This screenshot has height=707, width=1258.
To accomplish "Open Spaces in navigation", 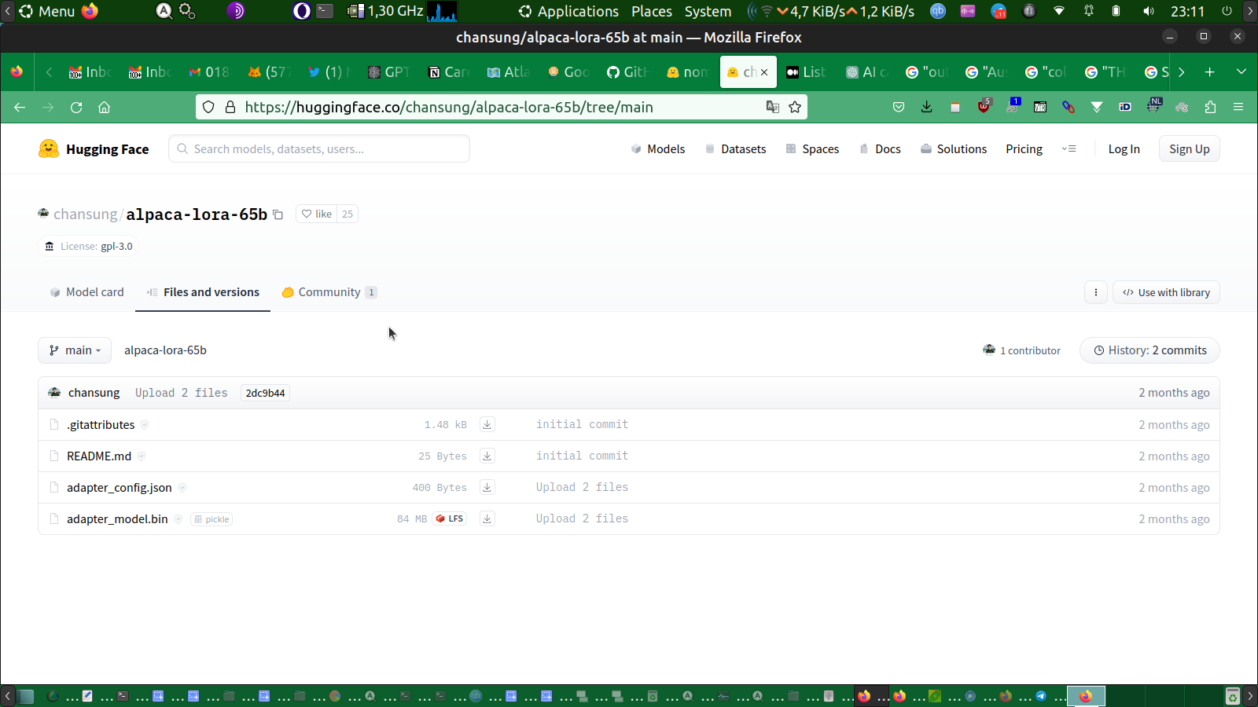I will [x=812, y=149].
